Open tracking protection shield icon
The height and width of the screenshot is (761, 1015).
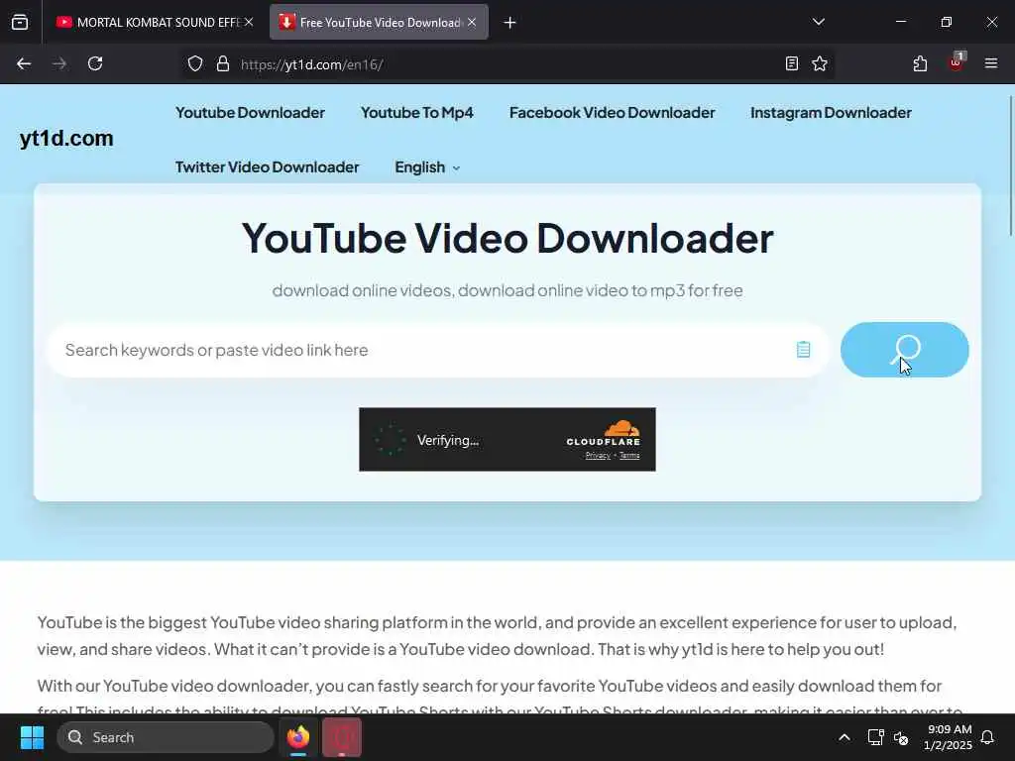click(195, 63)
